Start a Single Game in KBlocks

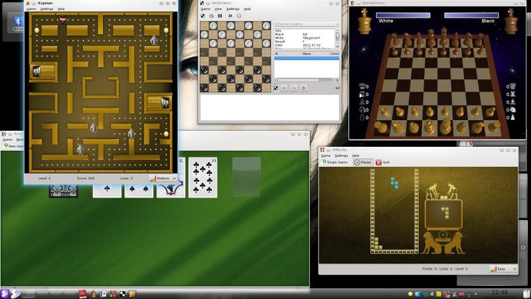pos(335,162)
